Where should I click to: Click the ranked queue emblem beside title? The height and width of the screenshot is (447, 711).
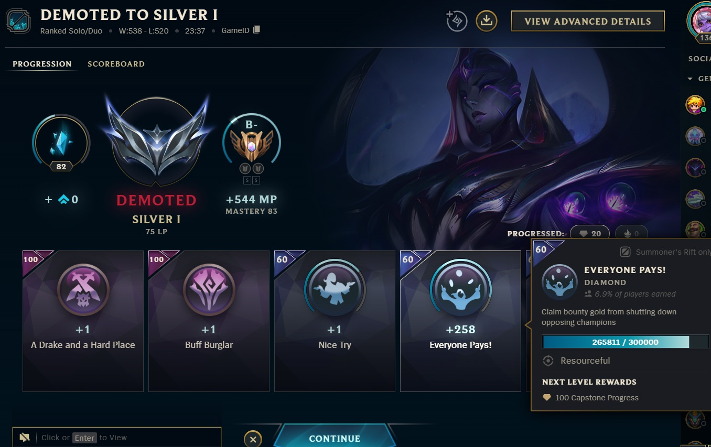pos(18,21)
